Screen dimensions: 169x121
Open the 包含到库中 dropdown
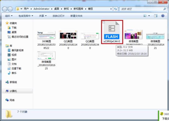pos(26,16)
